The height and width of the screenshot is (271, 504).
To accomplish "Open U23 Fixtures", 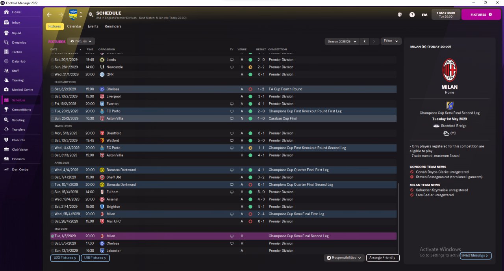I will click(x=65, y=258).
